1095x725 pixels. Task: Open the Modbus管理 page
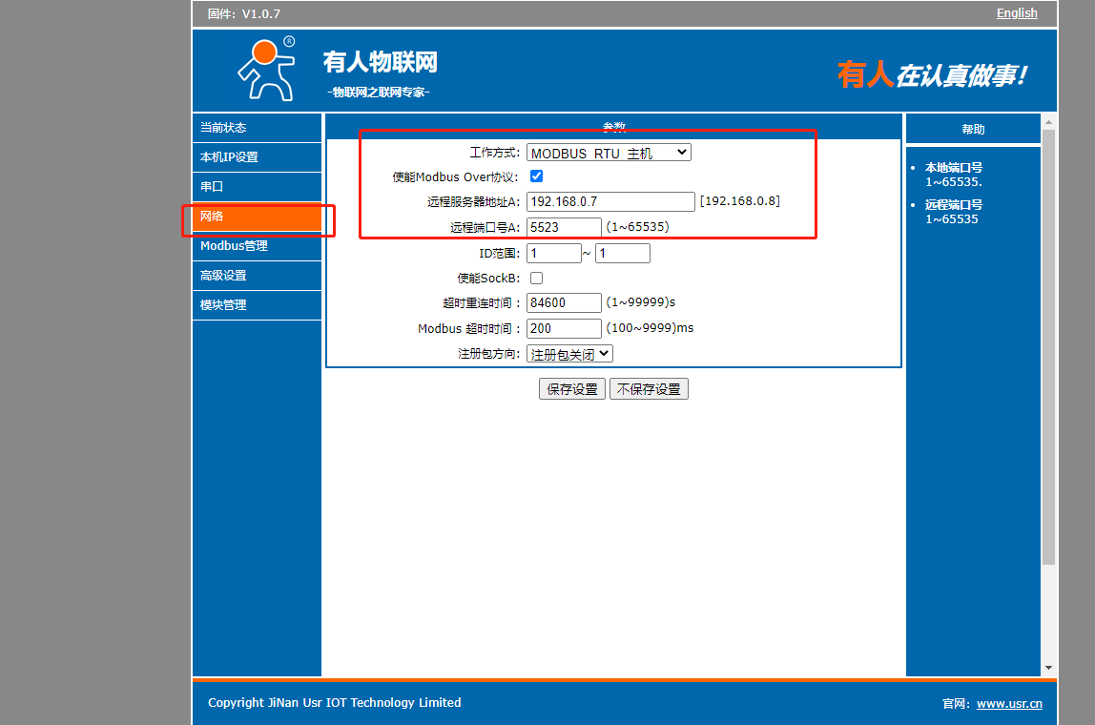pos(257,246)
